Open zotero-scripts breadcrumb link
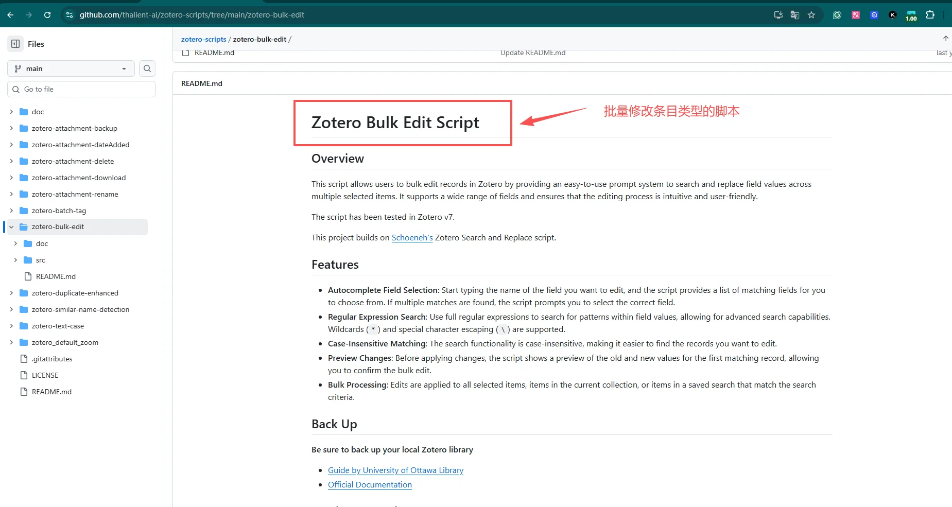The image size is (952, 507). click(x=203, y=39)
